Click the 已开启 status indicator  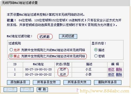coord(45,37)
